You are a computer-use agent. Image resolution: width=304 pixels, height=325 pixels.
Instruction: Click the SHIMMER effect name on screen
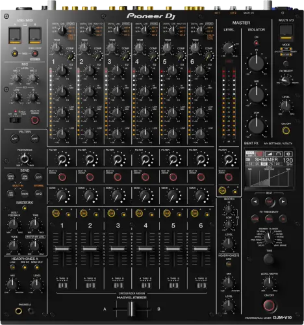click(266, 160)
